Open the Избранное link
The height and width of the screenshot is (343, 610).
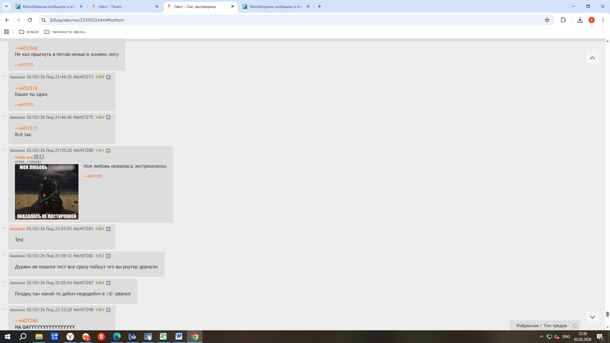[x=527, y=326]
